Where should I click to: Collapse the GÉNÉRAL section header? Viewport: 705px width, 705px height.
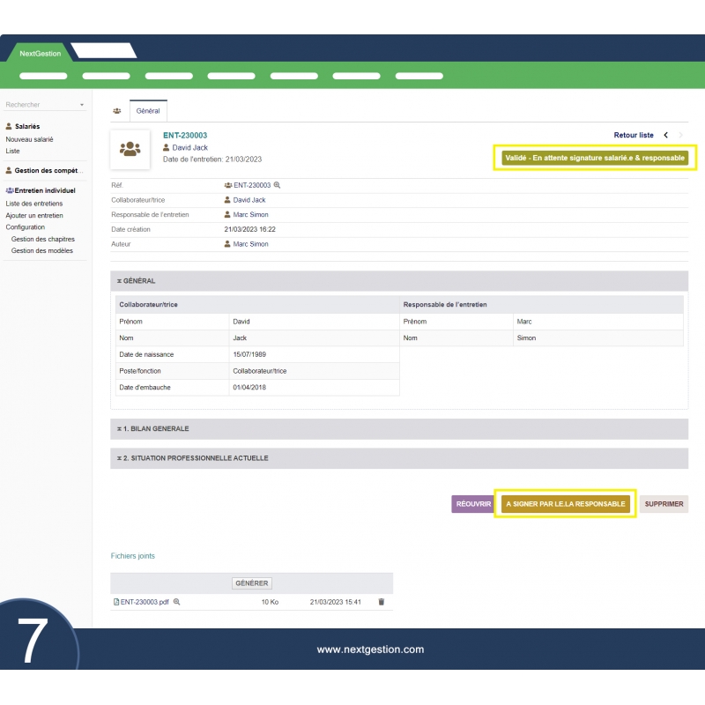coord(137,281)
